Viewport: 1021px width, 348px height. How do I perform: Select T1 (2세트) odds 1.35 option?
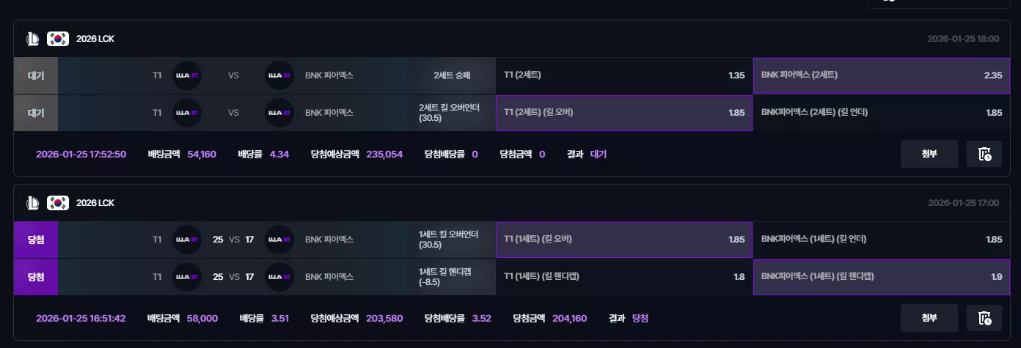tap(624, 75)
